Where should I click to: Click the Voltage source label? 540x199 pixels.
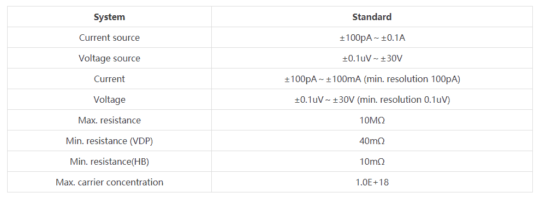click(x=110, y=58)
